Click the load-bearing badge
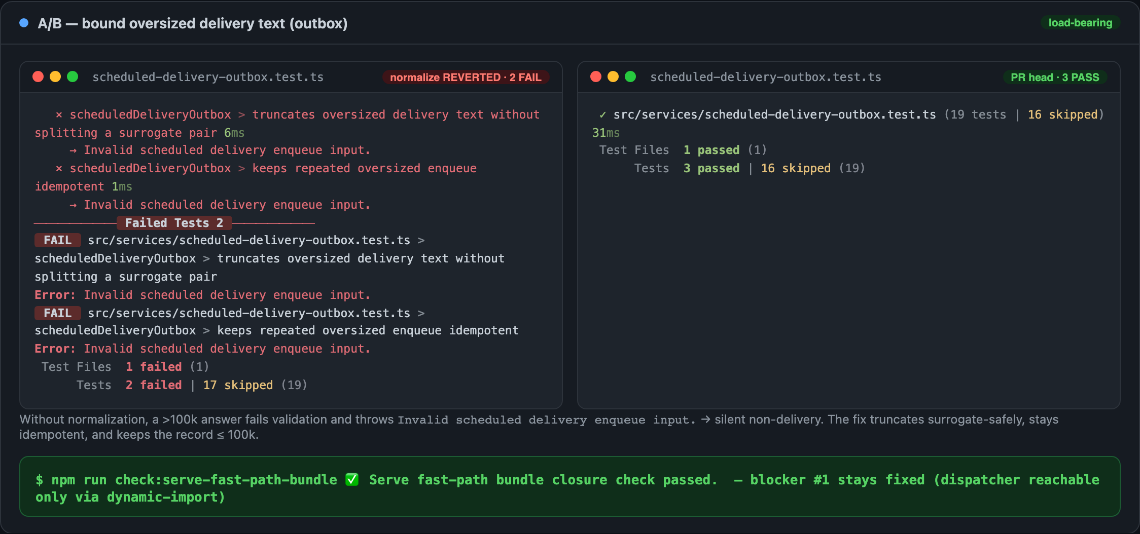Image resolution: width=1140 pixels, height=534 pixels. click(x=1080, y=23)
